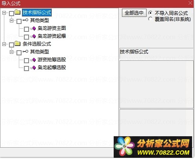Select the 技术指标公式 tree label
Screen dimensions: 196x159
[x=37, y=13]
